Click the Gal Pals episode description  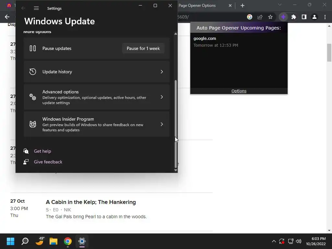click(96, 217)
